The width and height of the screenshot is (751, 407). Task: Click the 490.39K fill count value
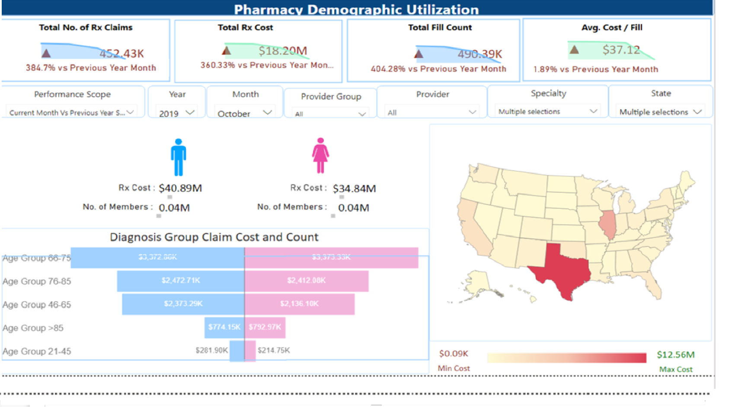[x=480, y=54]
